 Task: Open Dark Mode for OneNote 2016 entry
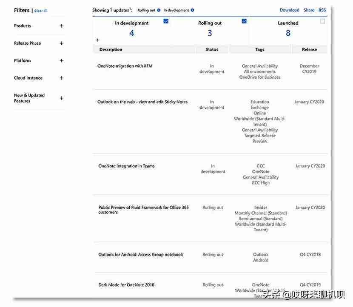[126, 285]
